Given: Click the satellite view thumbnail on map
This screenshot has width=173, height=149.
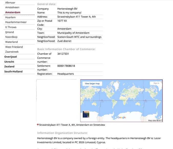Looking at the screenshot, I should (86, 114).
